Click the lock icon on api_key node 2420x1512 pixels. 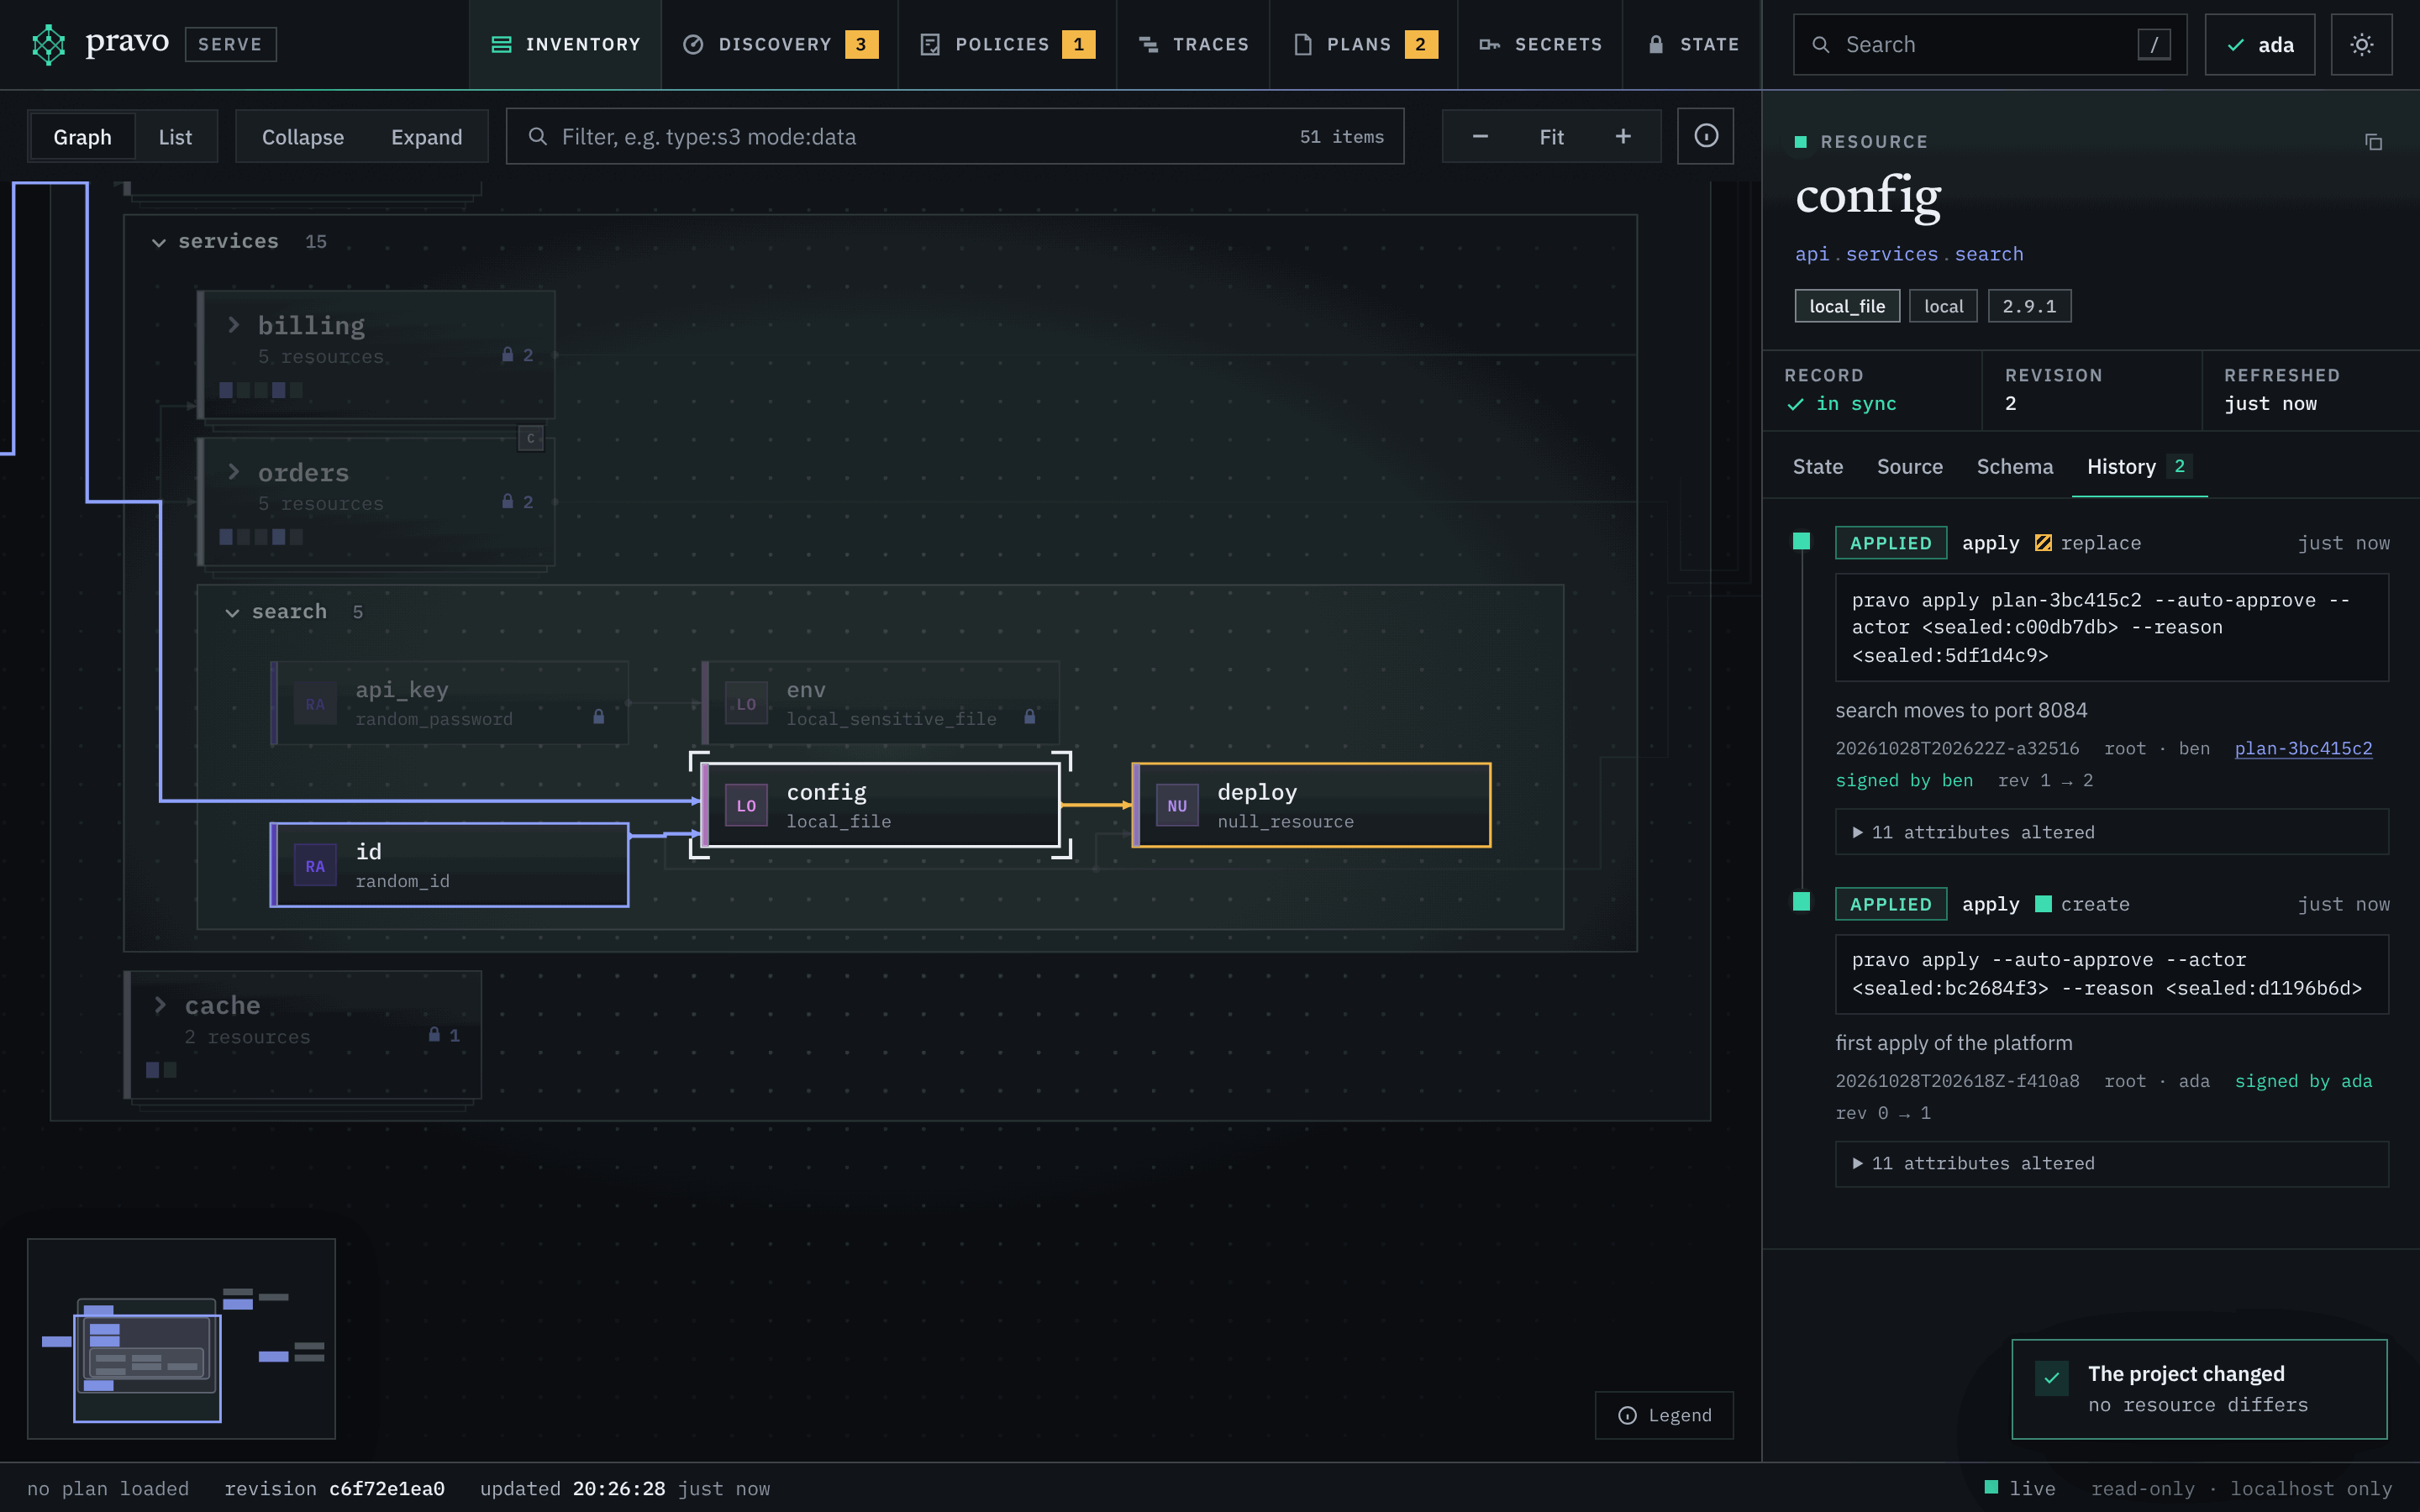[x=598, y=717]
